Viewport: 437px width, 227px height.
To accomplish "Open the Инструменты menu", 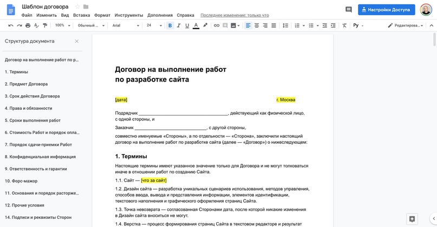I will pos(129,15).
